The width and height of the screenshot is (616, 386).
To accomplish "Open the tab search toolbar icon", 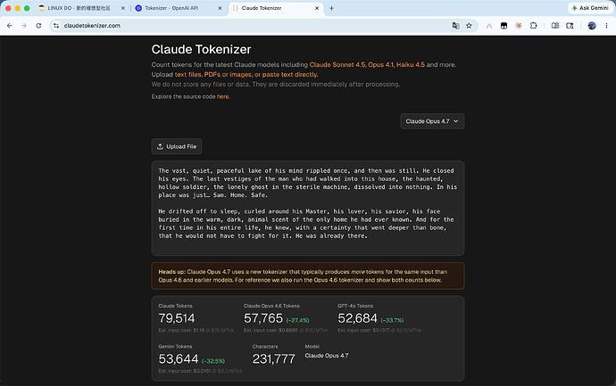I will (x=570, y=26).
